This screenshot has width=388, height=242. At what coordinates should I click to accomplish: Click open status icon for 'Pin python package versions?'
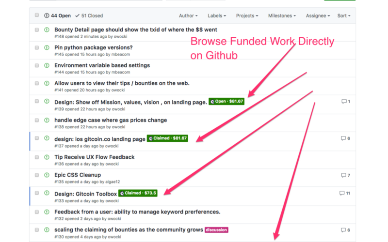(x=47, y=47)
